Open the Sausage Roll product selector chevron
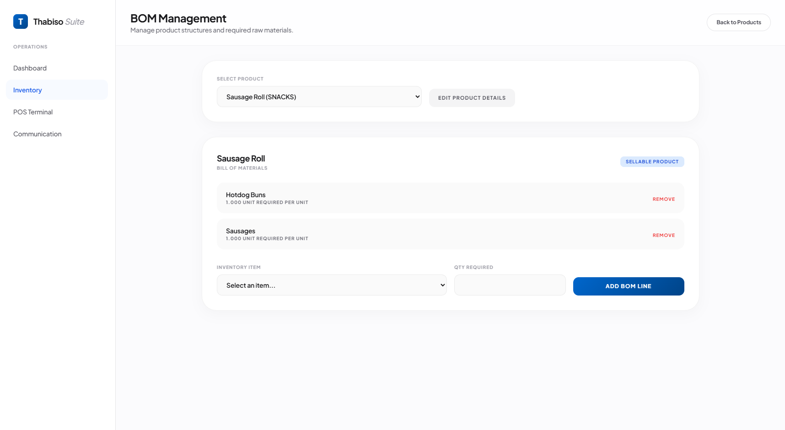This screenshot has width=785, height=430. 417,97
